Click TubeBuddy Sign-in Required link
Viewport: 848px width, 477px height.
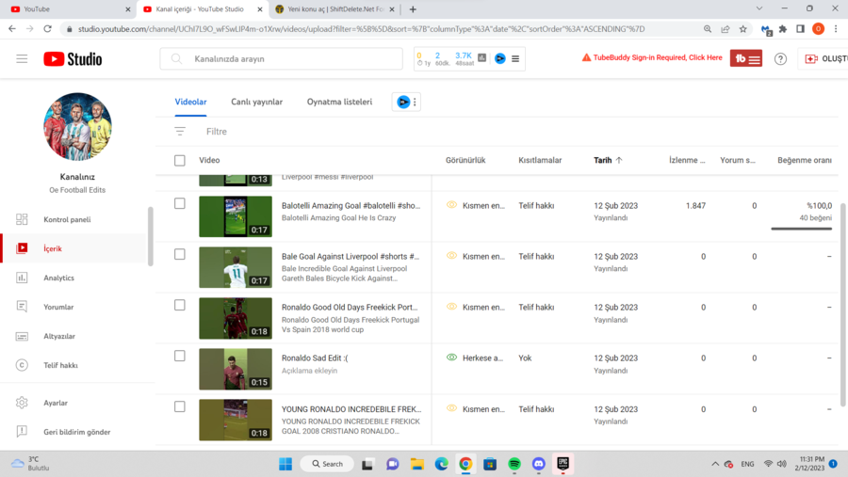pyautogui.click(x=652, y=57)
